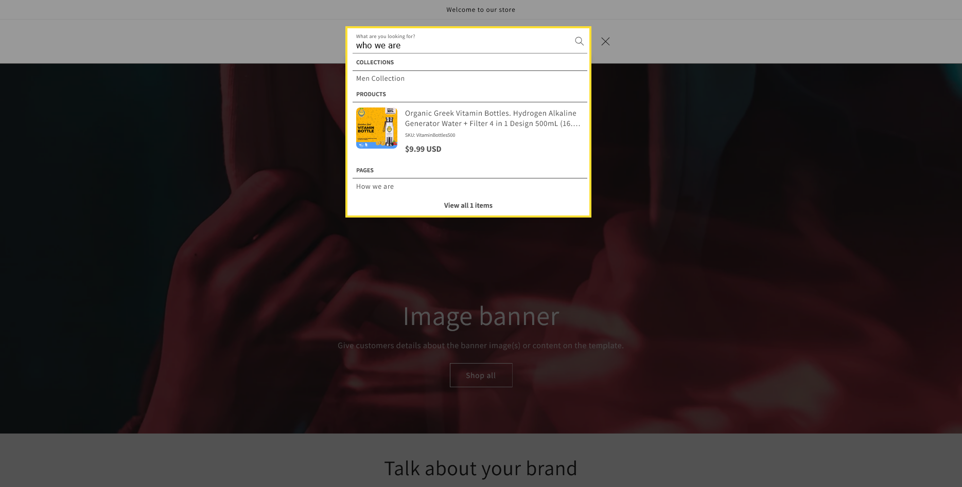Close the search overlay with X icon
This screenshot has width=962, height=487.
pos(605,42)
